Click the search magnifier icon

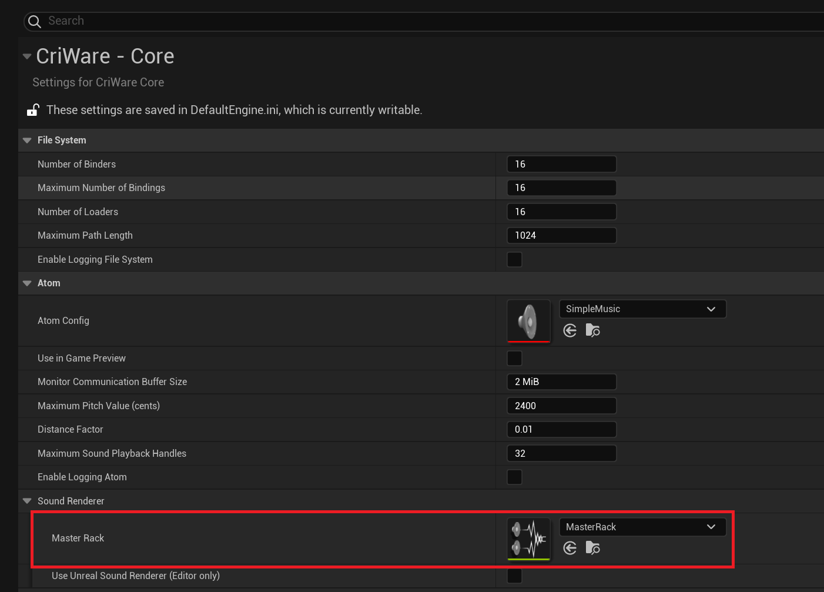pyautogui.click(x=35, y=22)
